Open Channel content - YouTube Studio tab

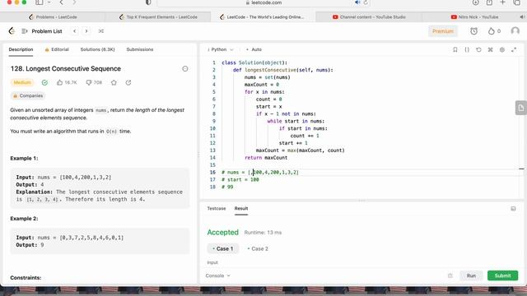[369, 16]
